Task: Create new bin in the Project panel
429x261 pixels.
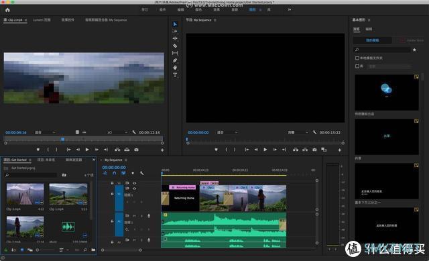Action: [93, 250]
